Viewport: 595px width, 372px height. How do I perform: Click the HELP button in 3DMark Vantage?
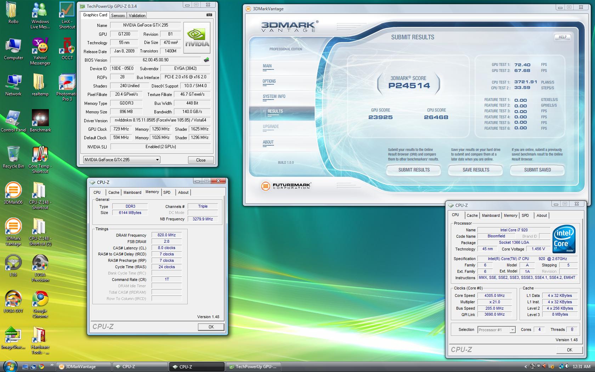click(x=562, y=37)
